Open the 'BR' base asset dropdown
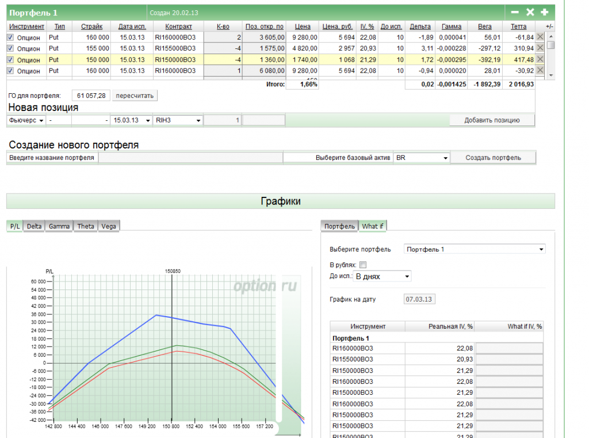The width and height of the screenshot is (589, 438). pyautogui.click(x=421, y=158)
